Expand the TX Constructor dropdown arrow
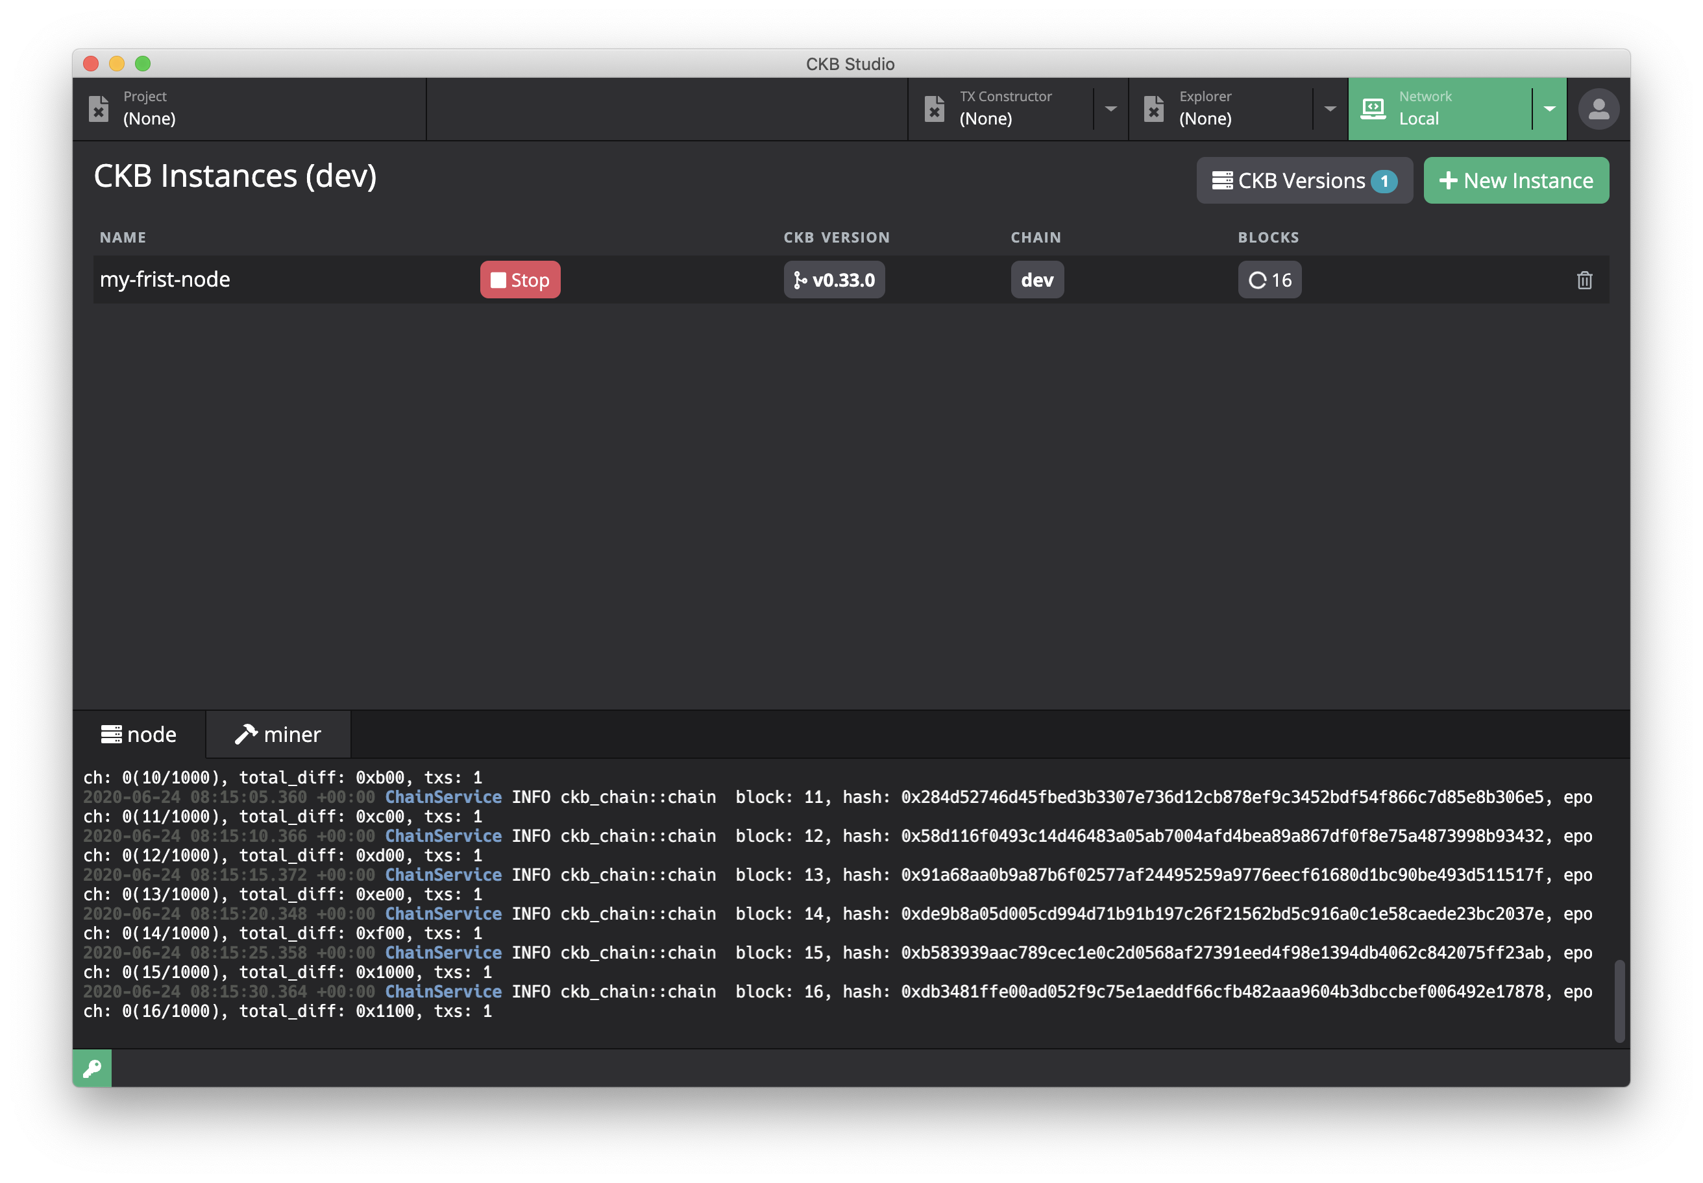Screen dimensions: 1703x1183 coord(1110,109)
